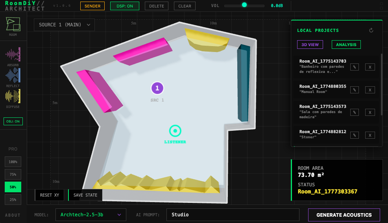Toggle DSP: ON switch

tap(124, 6)
